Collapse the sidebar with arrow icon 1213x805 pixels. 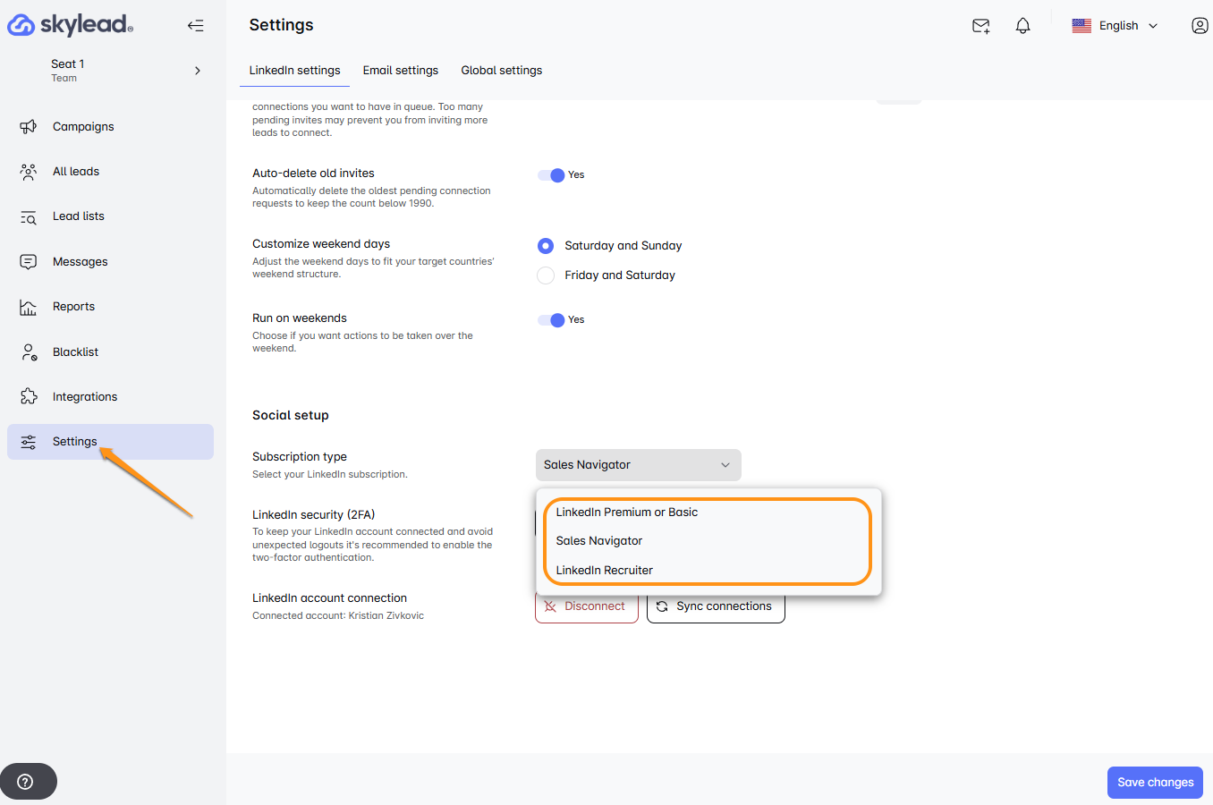point(195,26)
